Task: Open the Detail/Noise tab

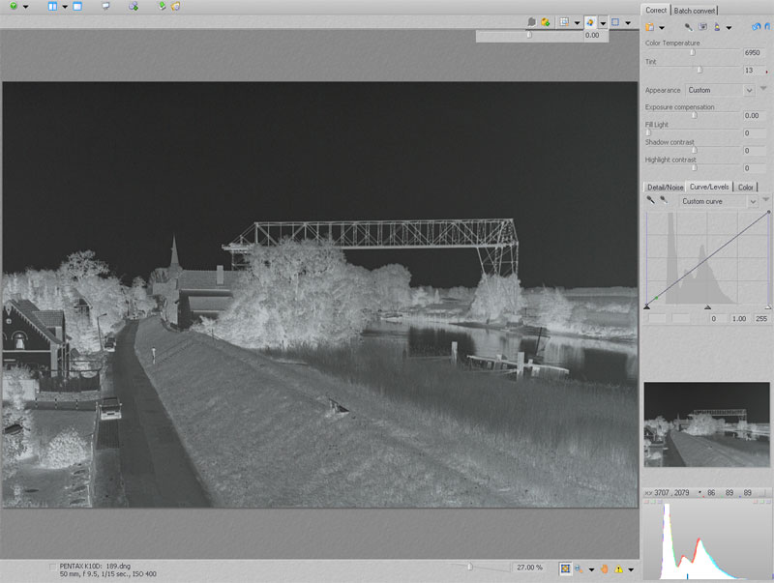Action: 665,187
